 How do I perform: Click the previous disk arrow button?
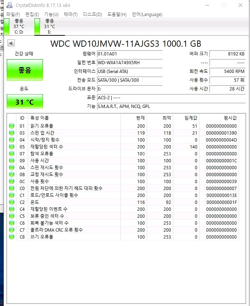tap(11, 43)
